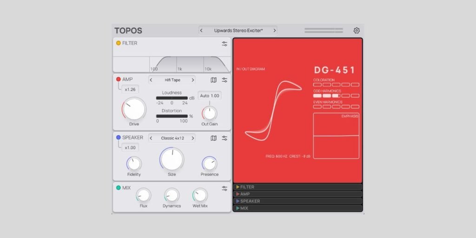Image resolution: width=476 pixels, height=238 pixels.
Task: Open the settings gear icon
Action: pos(357,31)
